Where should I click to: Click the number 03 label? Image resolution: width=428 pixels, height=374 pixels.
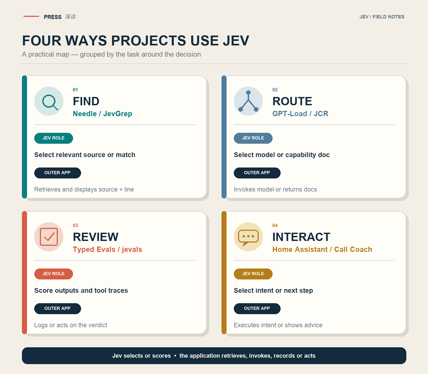point(75,225)
